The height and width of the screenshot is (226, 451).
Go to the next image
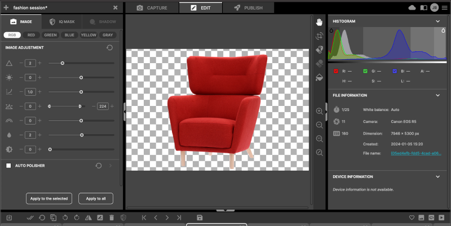(167, 218)
